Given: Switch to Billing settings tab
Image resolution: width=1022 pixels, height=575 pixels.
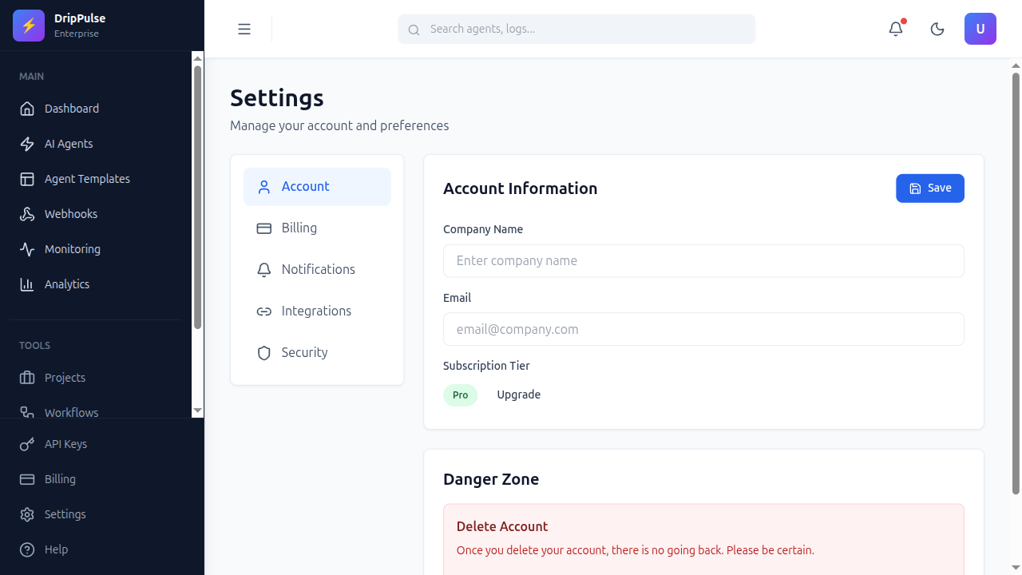Looking at the screenshot, I should [317, 228].
